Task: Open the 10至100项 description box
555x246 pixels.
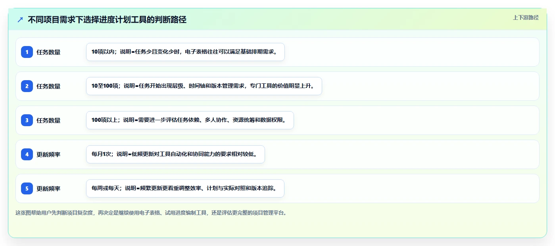Action: pyautogui.click(x=204, y=86)
